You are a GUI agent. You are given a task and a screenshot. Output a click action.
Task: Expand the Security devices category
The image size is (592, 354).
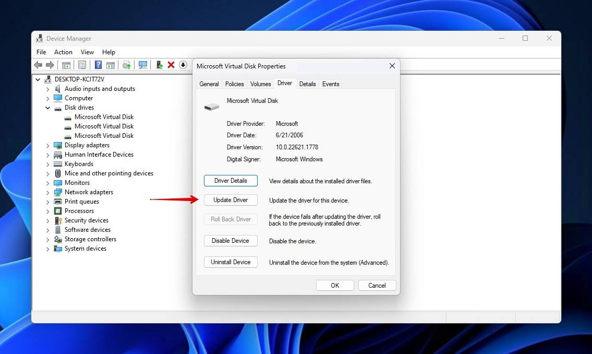47,221
